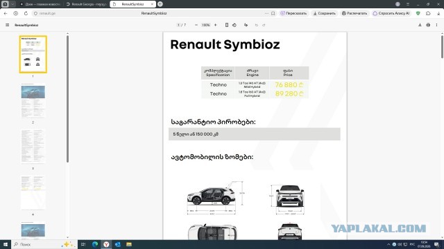Viewport: 444px width, 249px height.
Task: Click the 100% zoom level field
Action: pos(205,25)
